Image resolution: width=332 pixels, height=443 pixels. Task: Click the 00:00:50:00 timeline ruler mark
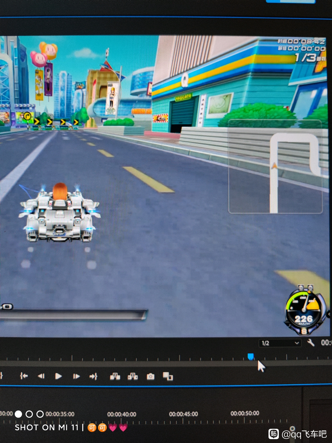[245, 413]
